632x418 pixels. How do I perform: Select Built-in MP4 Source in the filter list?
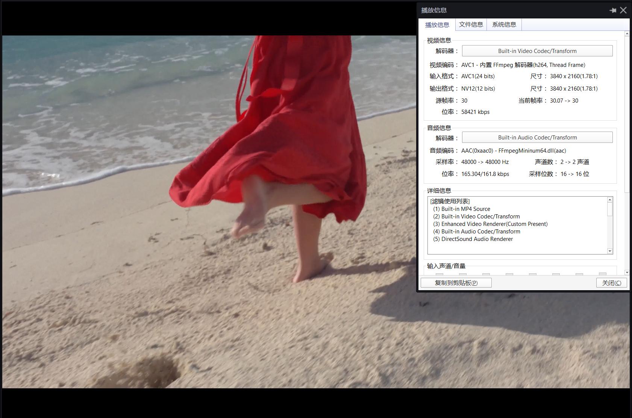[462, 209]
